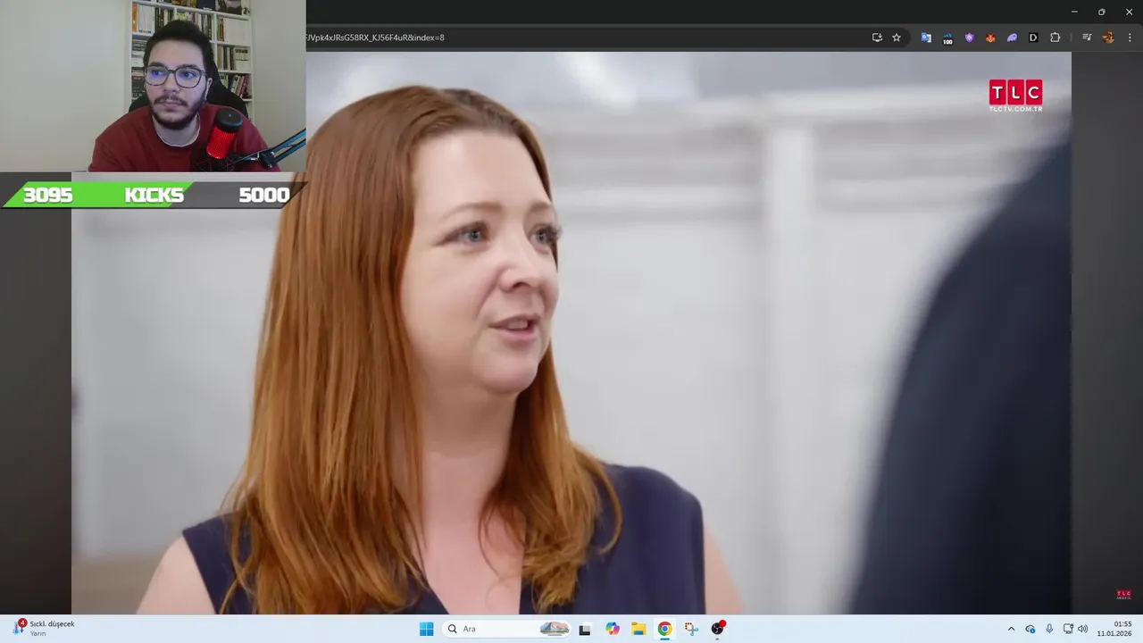Open File Explorer from the taskbar
Viewport: 1143px width, 643px height.
pyautogui.click(x=638, y=629)
